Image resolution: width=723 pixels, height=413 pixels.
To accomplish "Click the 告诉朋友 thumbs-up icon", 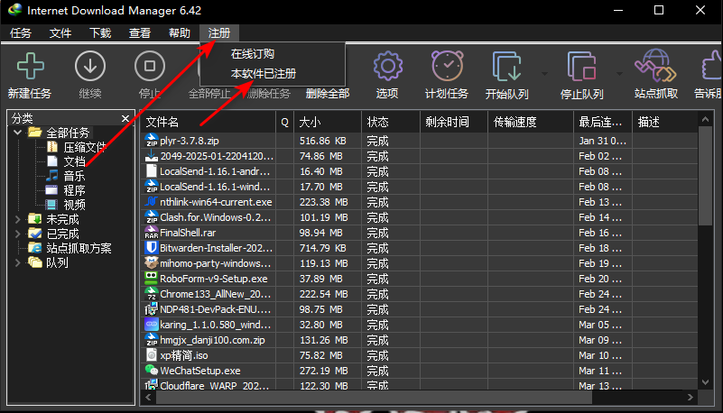I will (x=711, y=67).
